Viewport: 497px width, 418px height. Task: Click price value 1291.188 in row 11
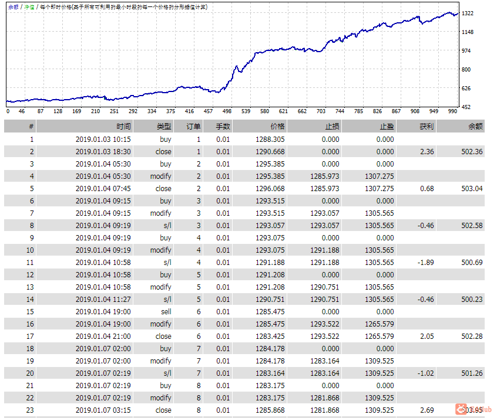click(270, 263)
